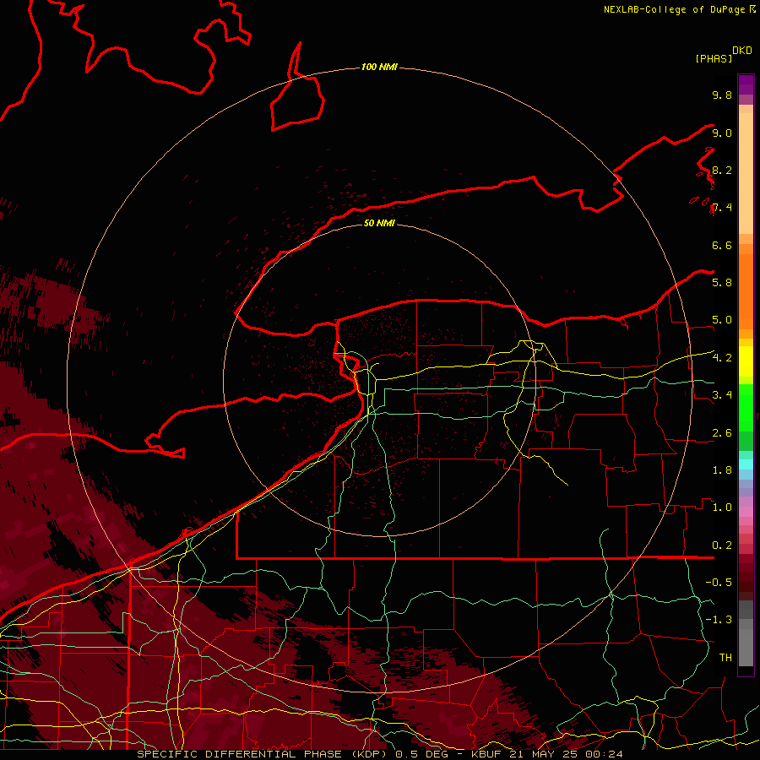Click the 0.2 color scale value

pyautogui.click(x=722, y=546)
